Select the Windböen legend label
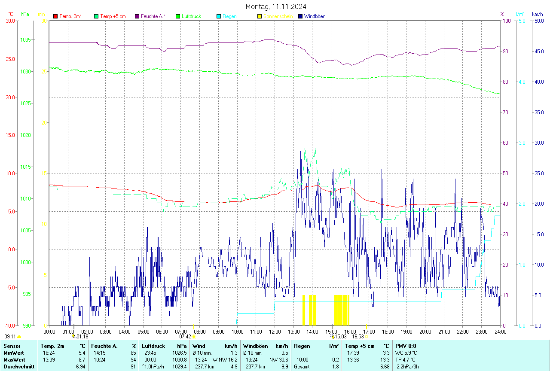This screenshot has height=371, width=550. [315, 16]
